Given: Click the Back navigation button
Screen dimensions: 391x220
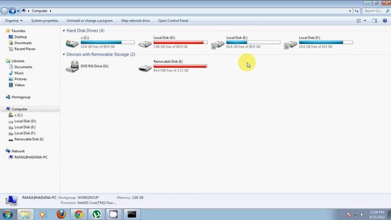Looking at the screenshot, I should click(4, 11).
